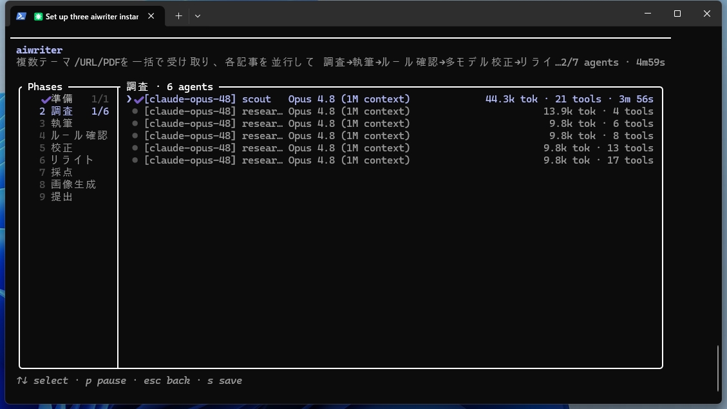727x409 pixels.
Task: Select phase 6 リライト
Action: tap(67, 160)
